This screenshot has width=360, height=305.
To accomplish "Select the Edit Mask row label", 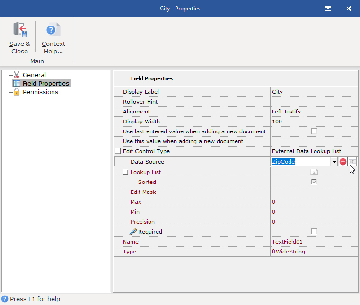I will 143,192.
